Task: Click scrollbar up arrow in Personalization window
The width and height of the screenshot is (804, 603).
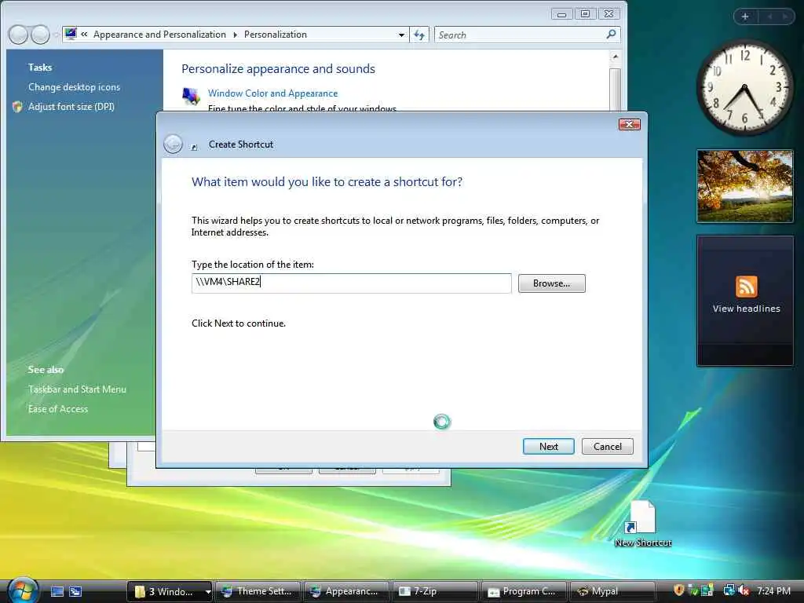Action: click(616, 57)
